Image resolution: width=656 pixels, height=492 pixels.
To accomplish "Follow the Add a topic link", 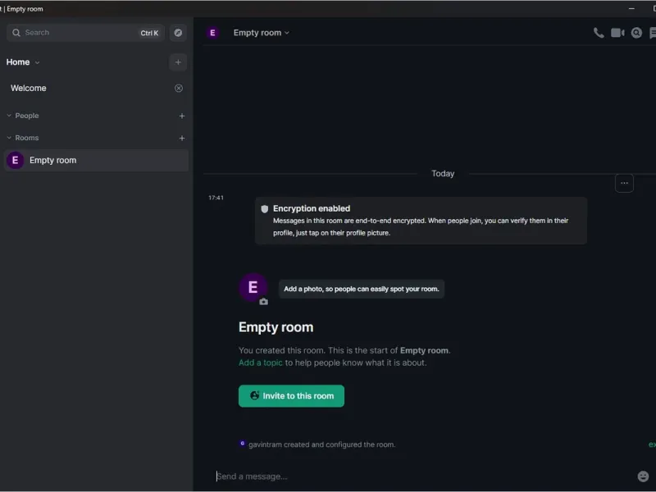I will [260, 362].
